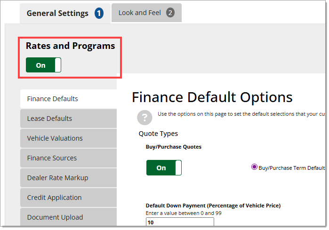The height and width of the screenshot is (230, 329).
Task: Open the General Settings tab
Action: click(x=57, y=13)
